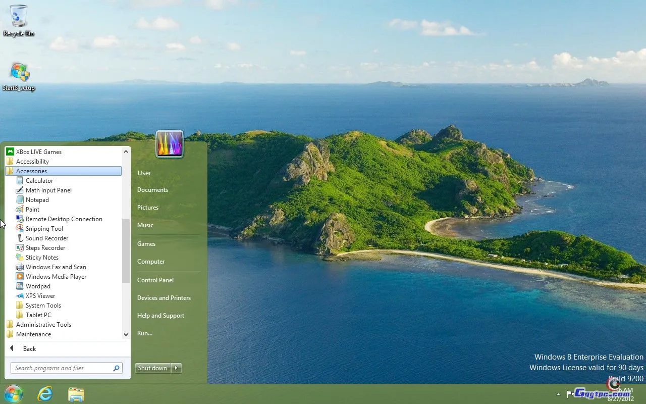Open the Shut down options arrow
Image resolution: width=646 pixels, height=404 pixels.
click(x=176, y=368)
